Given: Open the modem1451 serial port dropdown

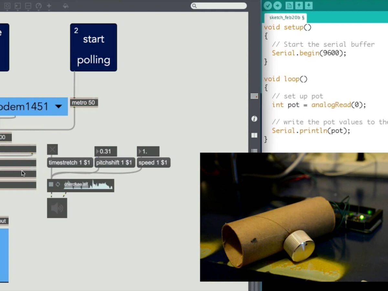Looking at the screenshot, I should tap(59, 106).
